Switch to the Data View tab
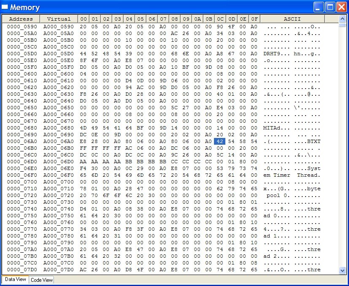This screenshot has height=286, width=349. pos(15,280)
